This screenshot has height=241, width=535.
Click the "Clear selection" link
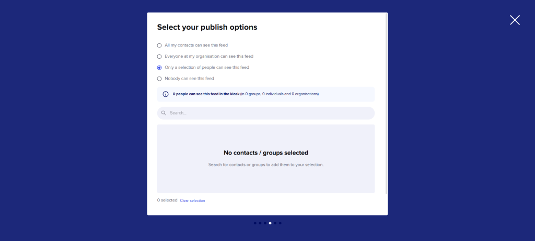click(192, 200)
